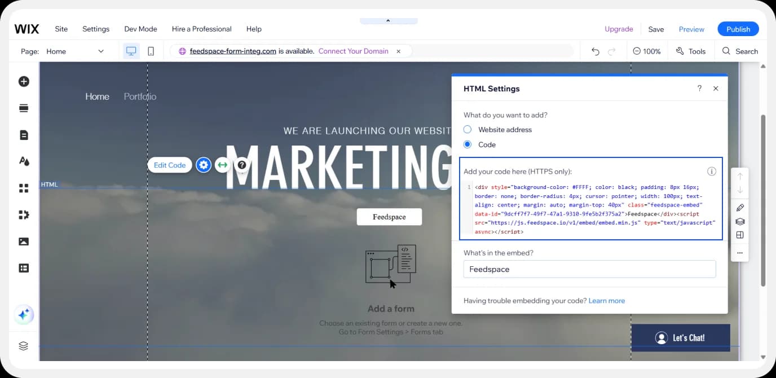Open the Hire a Professional menu
Screen dimensions: 776x378
[201, 29]
